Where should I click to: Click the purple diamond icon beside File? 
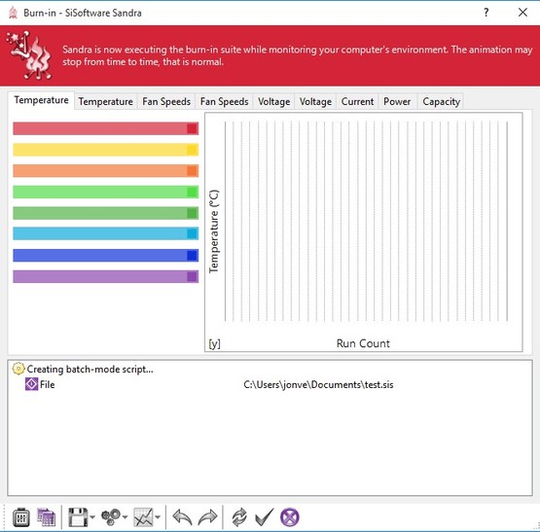(x=31, y=384)
